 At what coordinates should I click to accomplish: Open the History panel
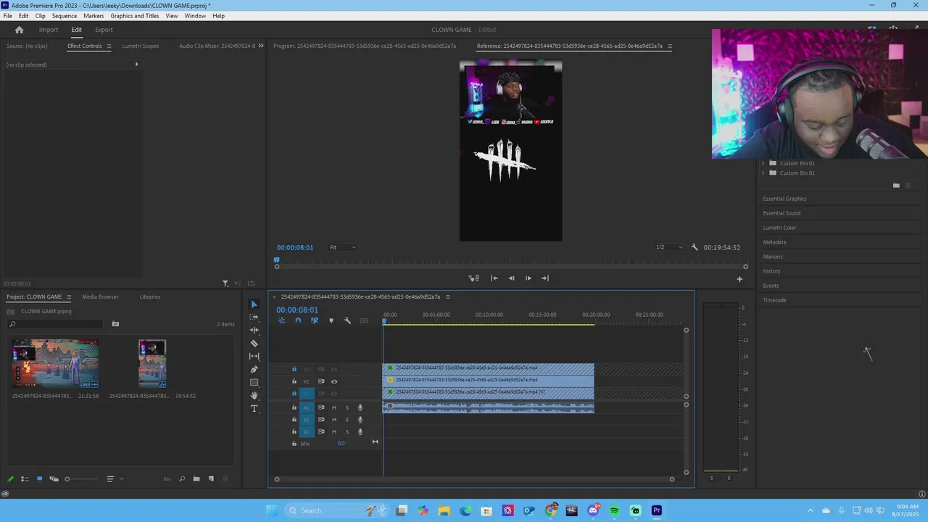point(771,271)
